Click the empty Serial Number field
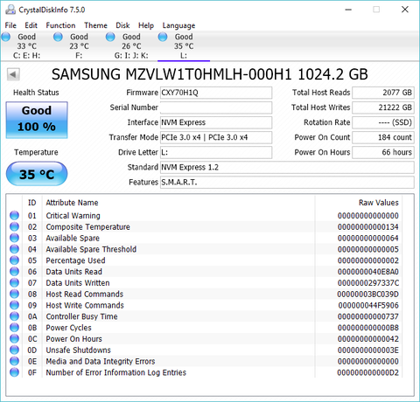 point(216,107)
